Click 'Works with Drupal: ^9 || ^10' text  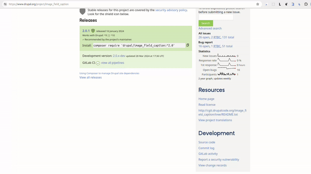[x=98, y=35]
